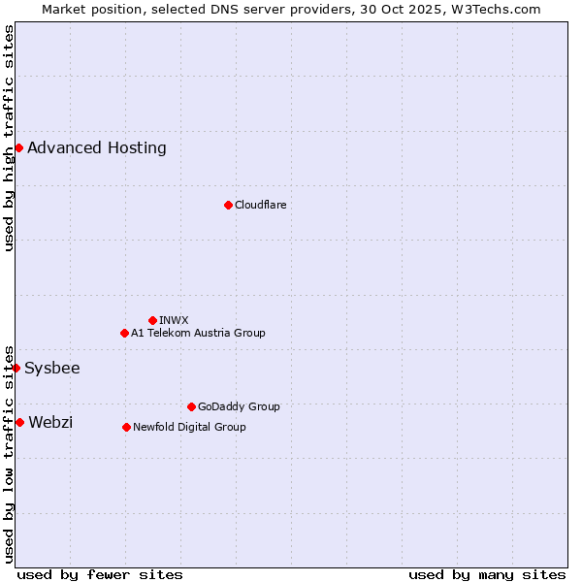Viewport: 582px width, 582px height.
Task: Select the GoDaddy Group label
Action: click(x=239, y=406)
